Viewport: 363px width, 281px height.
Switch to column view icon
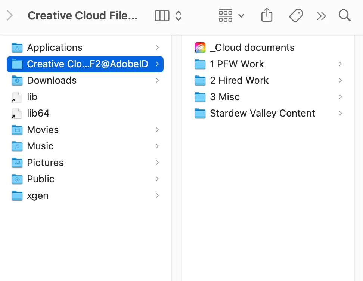point(162,16)
